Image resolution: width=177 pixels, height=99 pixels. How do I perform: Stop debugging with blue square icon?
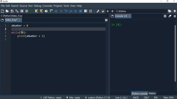click(80, 11)
